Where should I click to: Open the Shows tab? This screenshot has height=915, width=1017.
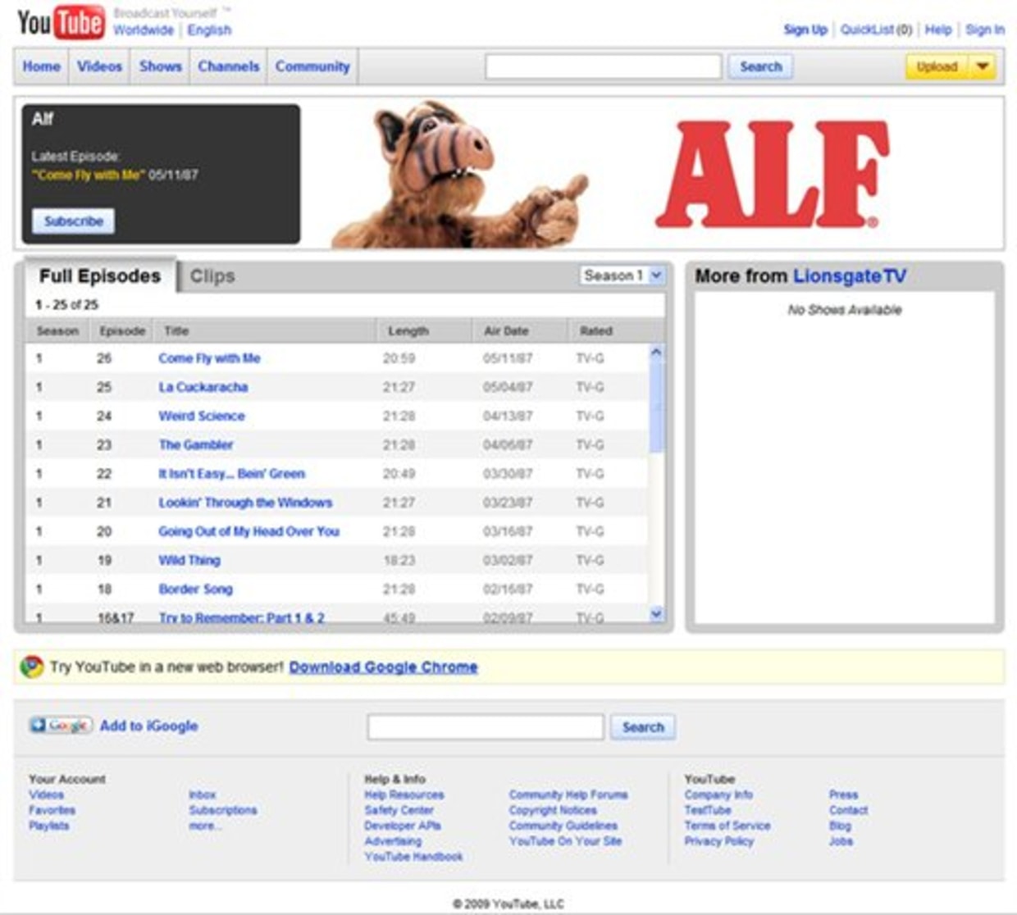160,66
